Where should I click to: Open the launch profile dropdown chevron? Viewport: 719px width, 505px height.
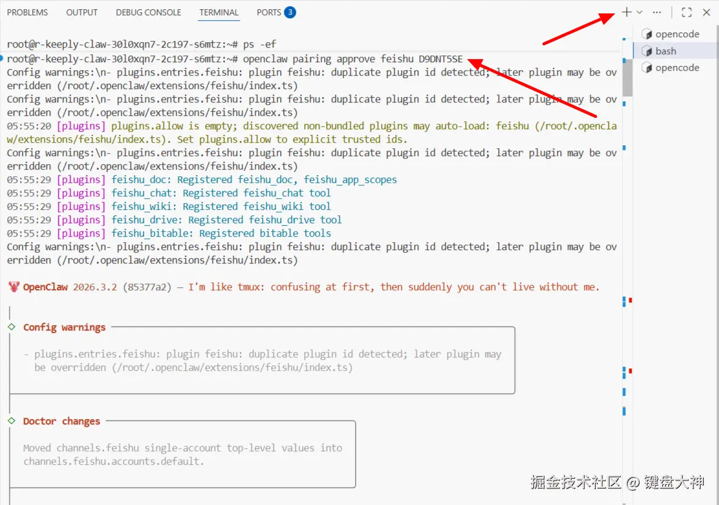coord(639,12)
